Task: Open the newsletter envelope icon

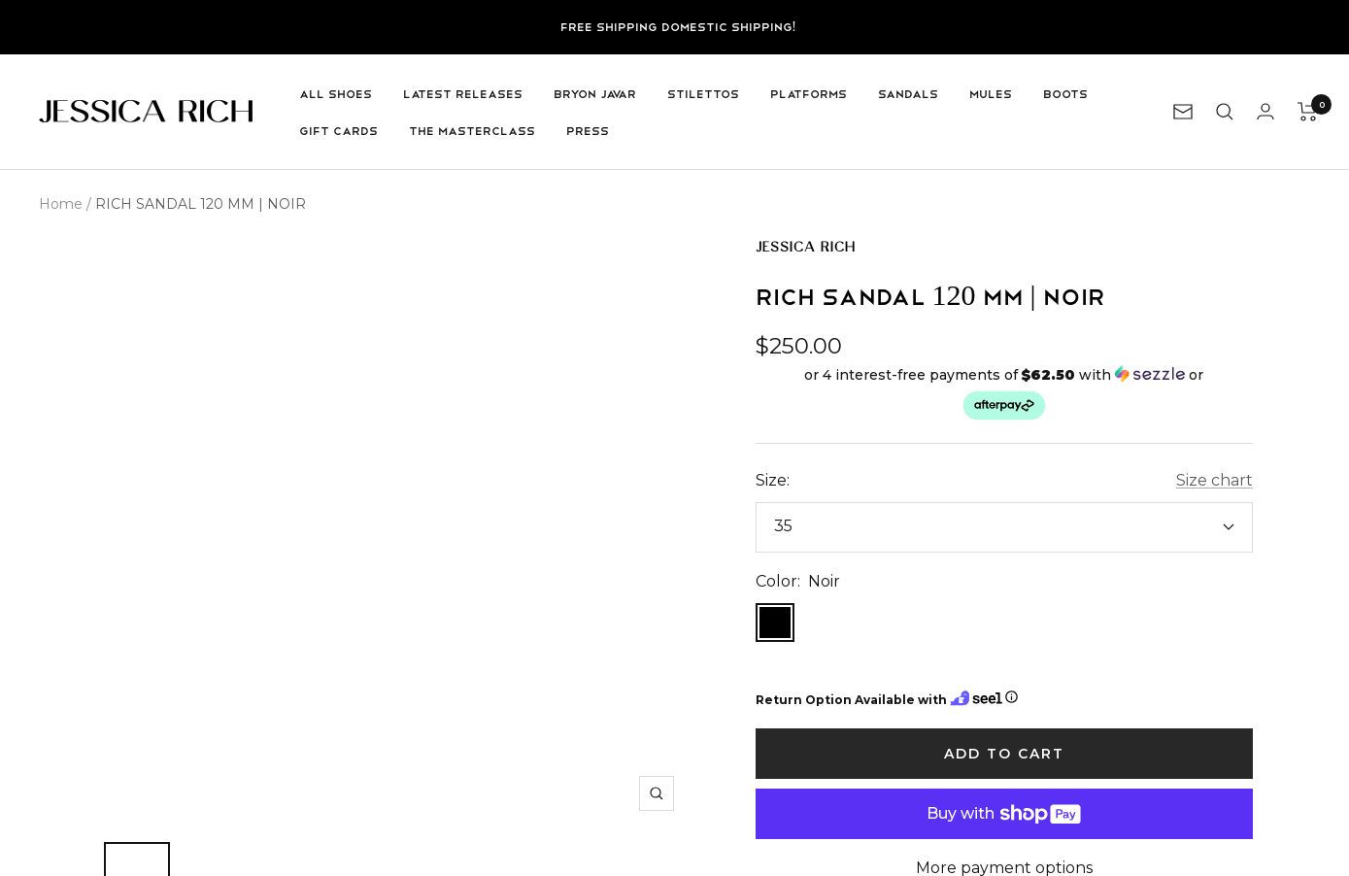Action: [1182, 112]
